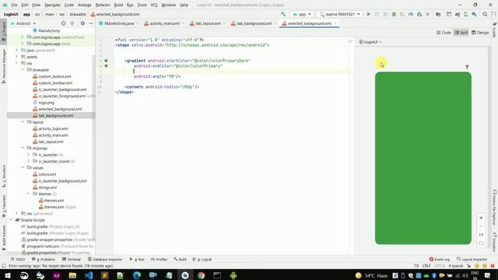Zoom in the preview with the plus icon
Image resolution: width=498 pixels, height=280 pixels.
pos(481,218)
